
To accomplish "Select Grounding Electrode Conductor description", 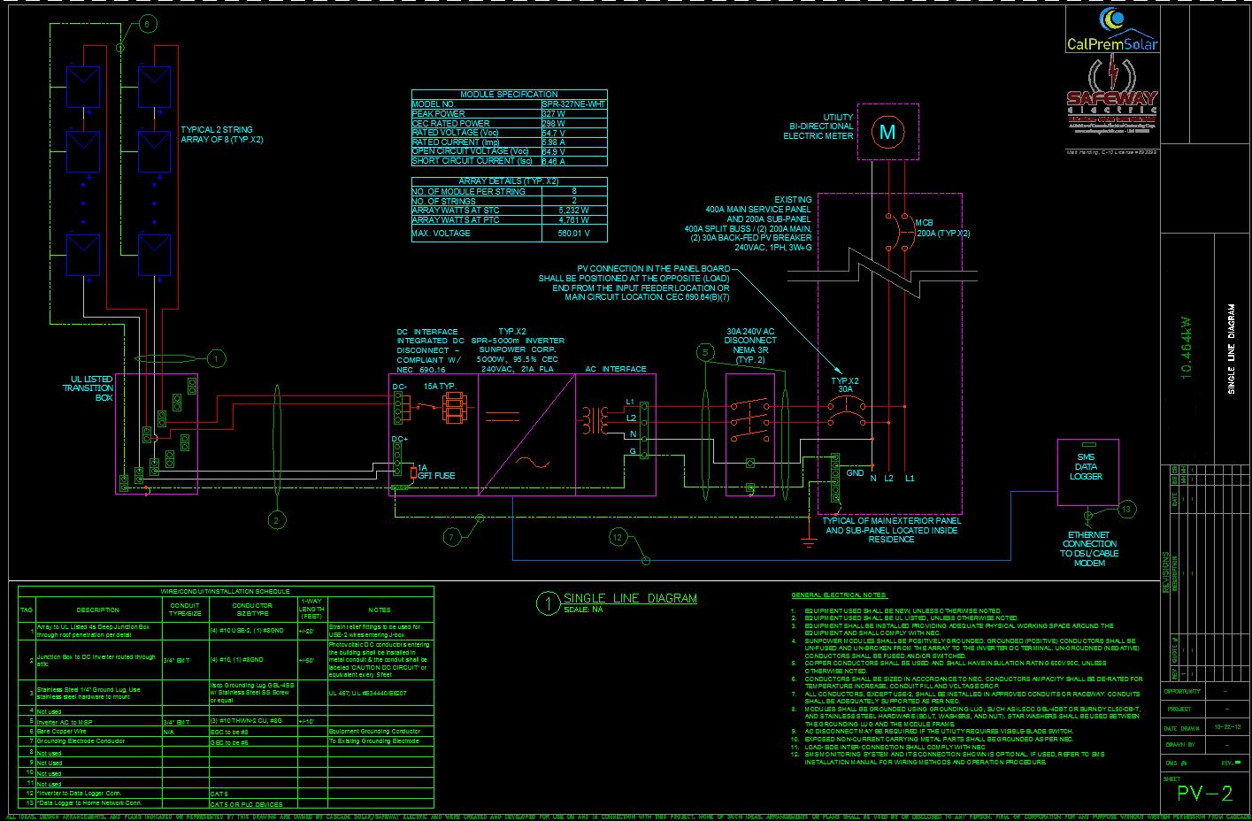I will (x=81, y=741).
